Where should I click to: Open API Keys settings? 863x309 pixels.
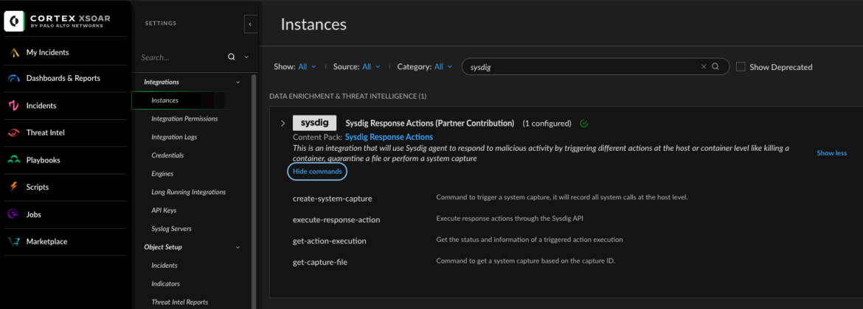(164, 210)
